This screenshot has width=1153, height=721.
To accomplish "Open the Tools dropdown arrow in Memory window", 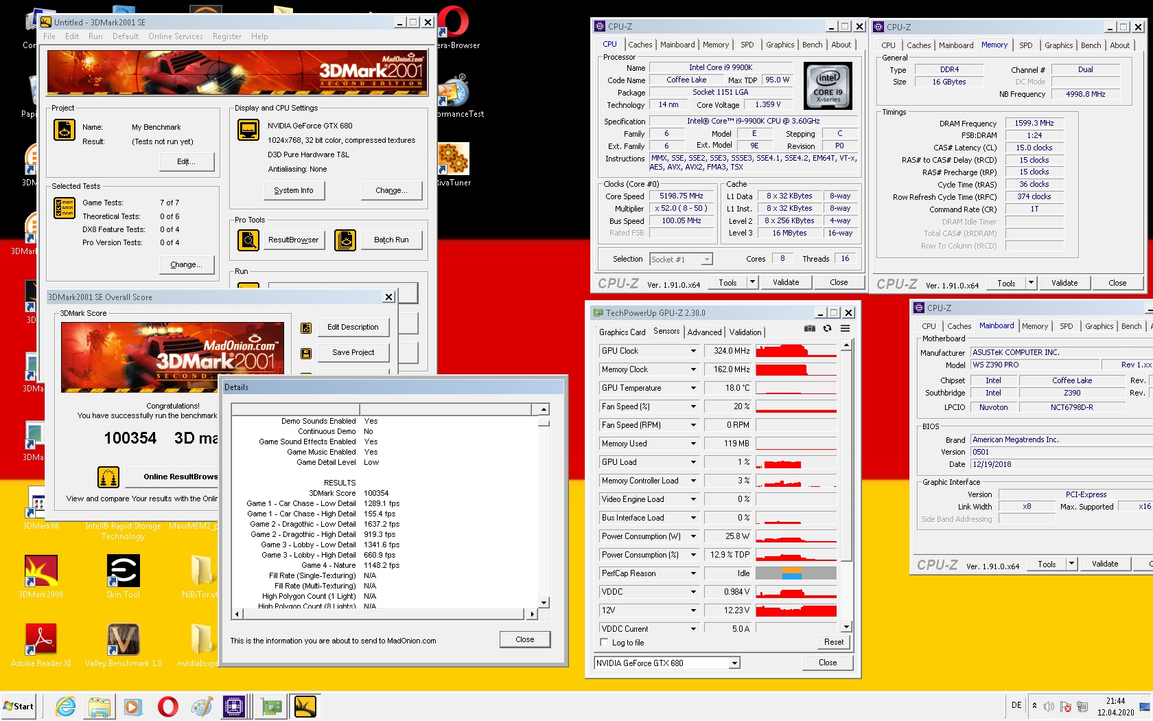I will coord(1031,283).
